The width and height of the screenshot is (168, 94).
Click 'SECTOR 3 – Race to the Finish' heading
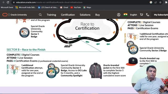click(26, 50)
